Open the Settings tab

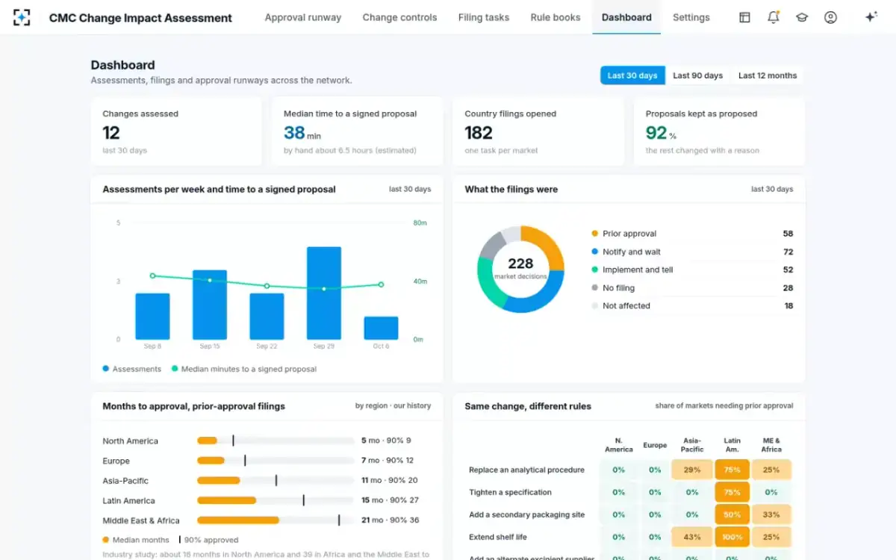pos(691,17)
